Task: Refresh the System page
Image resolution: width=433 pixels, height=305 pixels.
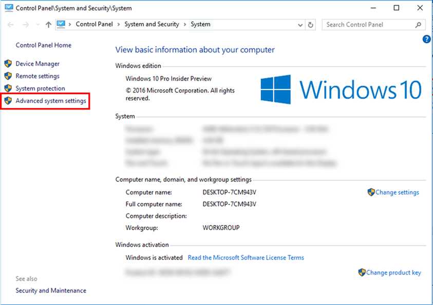Action: (310, 25)
